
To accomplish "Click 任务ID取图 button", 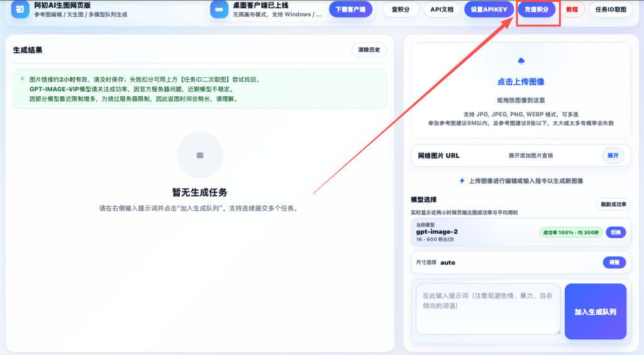I will pos(611,9).
